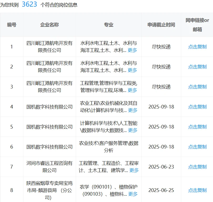213x202 pixels.
Task: Expand 更多 majors in row 8
Action: [133, 194]
